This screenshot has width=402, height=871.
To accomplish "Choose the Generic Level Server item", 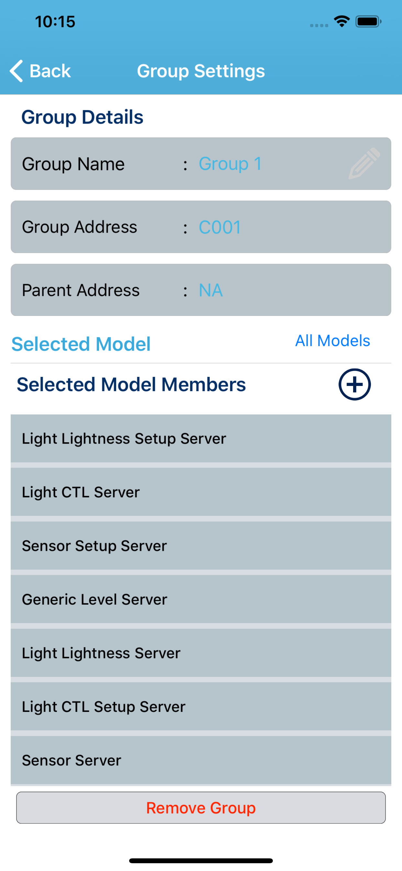I will (201, 599).
